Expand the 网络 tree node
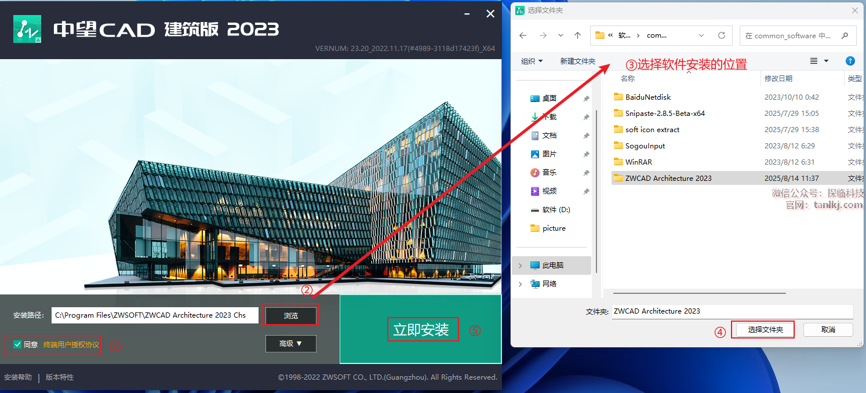The height and width of the screenshot is (393, 866). [520, 284]
